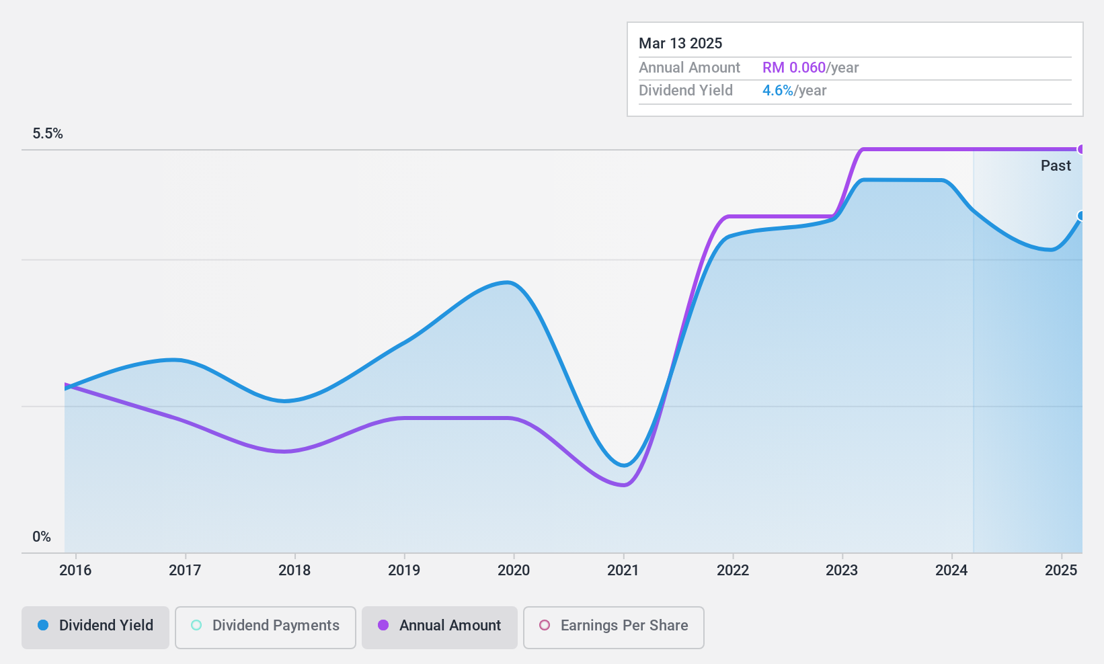Image resolution: width=1104 pixels, height=664 pixels.
Task: Click the blue Dividend Yield endpoint marker
Action: click(1081, 216)
